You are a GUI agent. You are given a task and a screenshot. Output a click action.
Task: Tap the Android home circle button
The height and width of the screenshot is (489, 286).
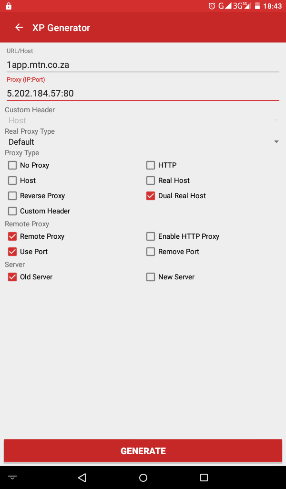[143, 478]
